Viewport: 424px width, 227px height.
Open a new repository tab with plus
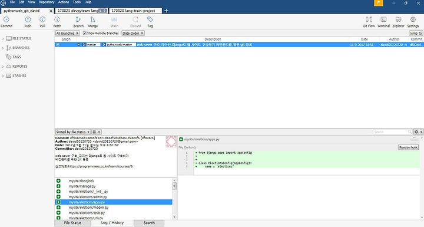[x=166, y=11]
